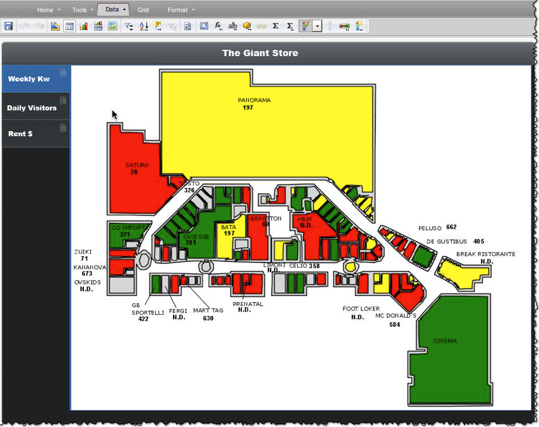Click the small icon on Weekly Kw tab
539x427 pixels.
pos(63,73)
